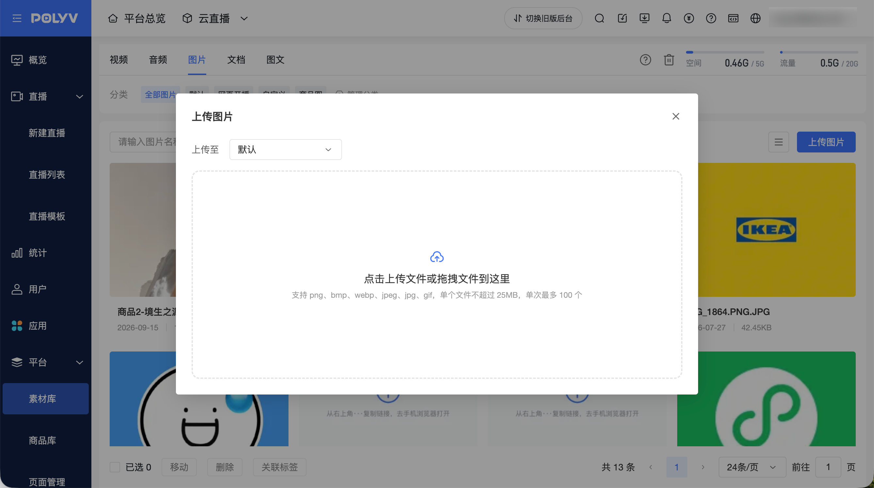Go to the next page arrow
Viewport: 874px width, 488px height.
coord(703,467)
